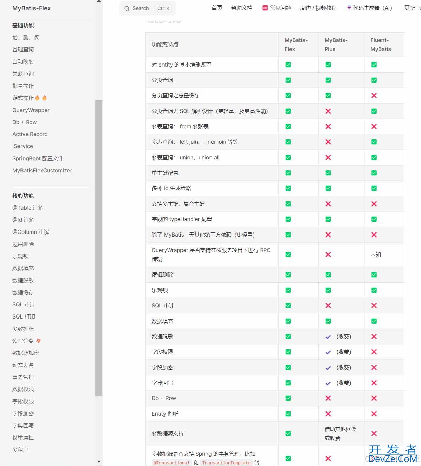Click the second fire icon next to 链式操作
421x466 pixels.
click(x=44, y=98)
